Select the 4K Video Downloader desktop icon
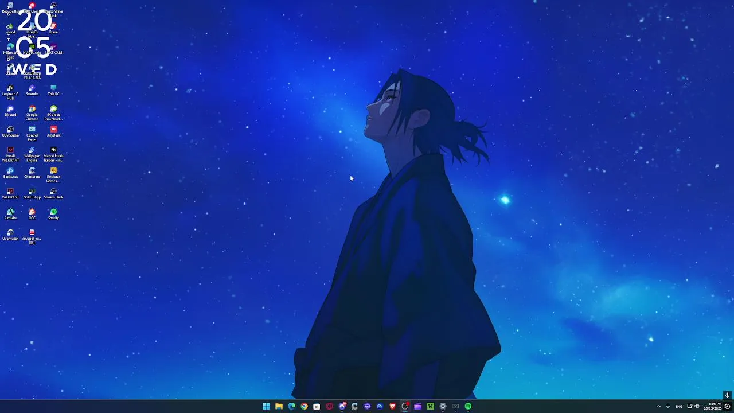Screen dimensions: 734x413 point(53,113)
